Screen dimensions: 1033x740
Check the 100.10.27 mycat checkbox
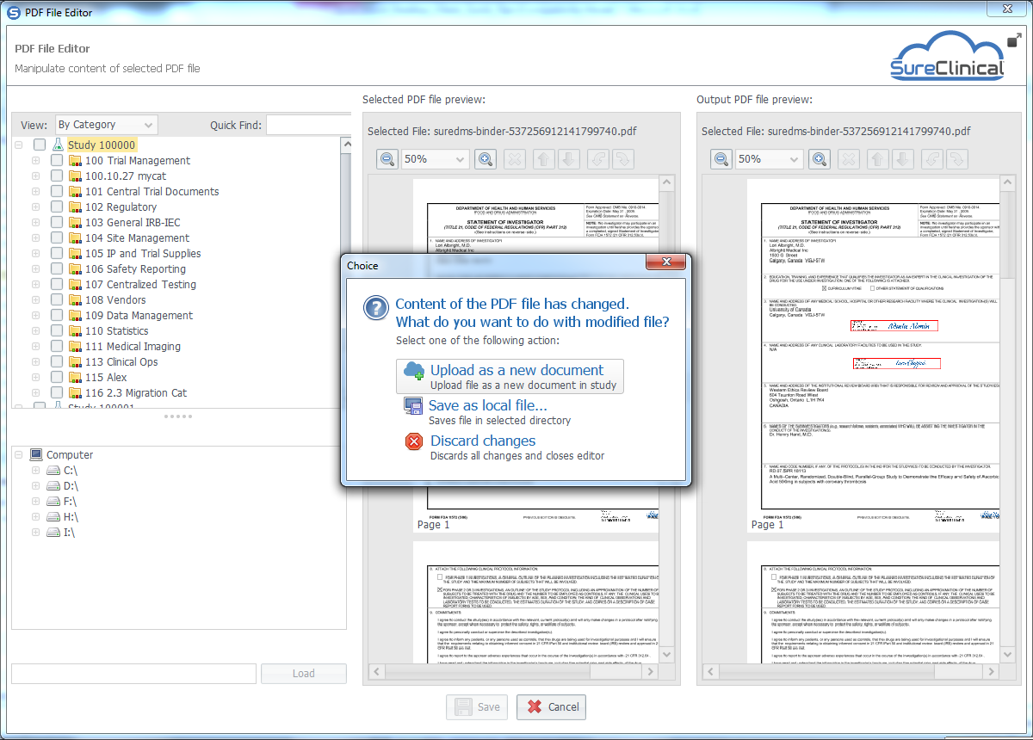point(57,176)
